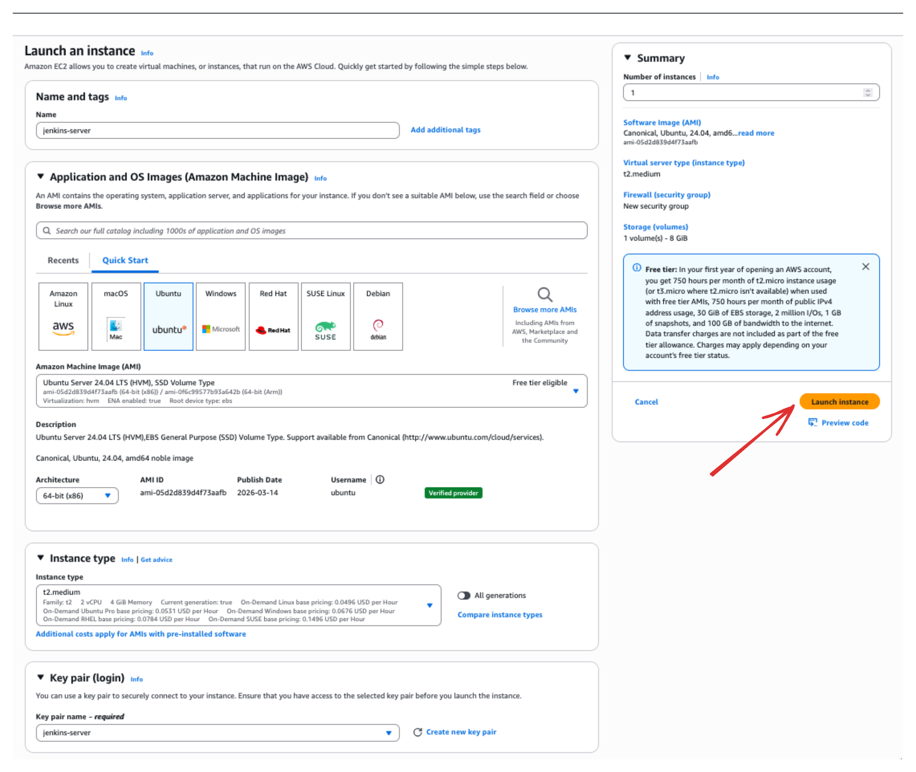The width and height of the screenshot is (916, 772).
Task: Click the Username info circle icon
Action: [380, 480]
